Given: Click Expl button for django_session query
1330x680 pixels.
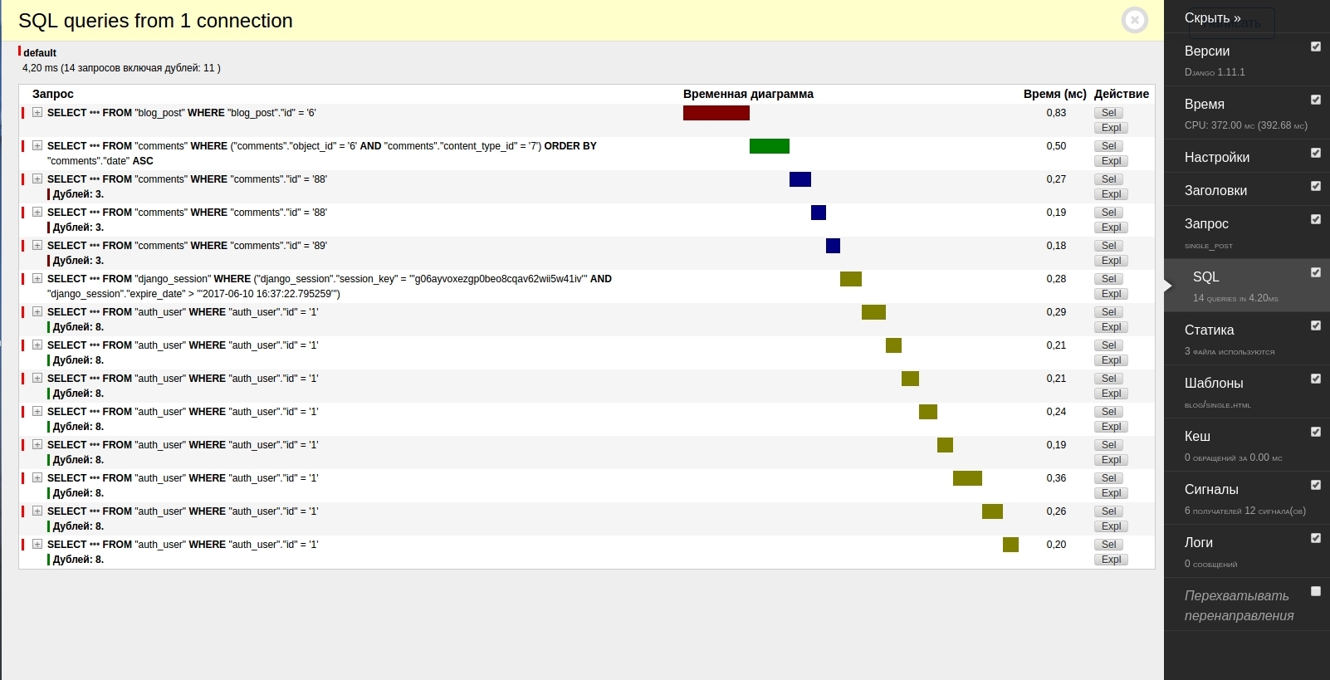Looking at the screenshot, I should [1111, 294].
